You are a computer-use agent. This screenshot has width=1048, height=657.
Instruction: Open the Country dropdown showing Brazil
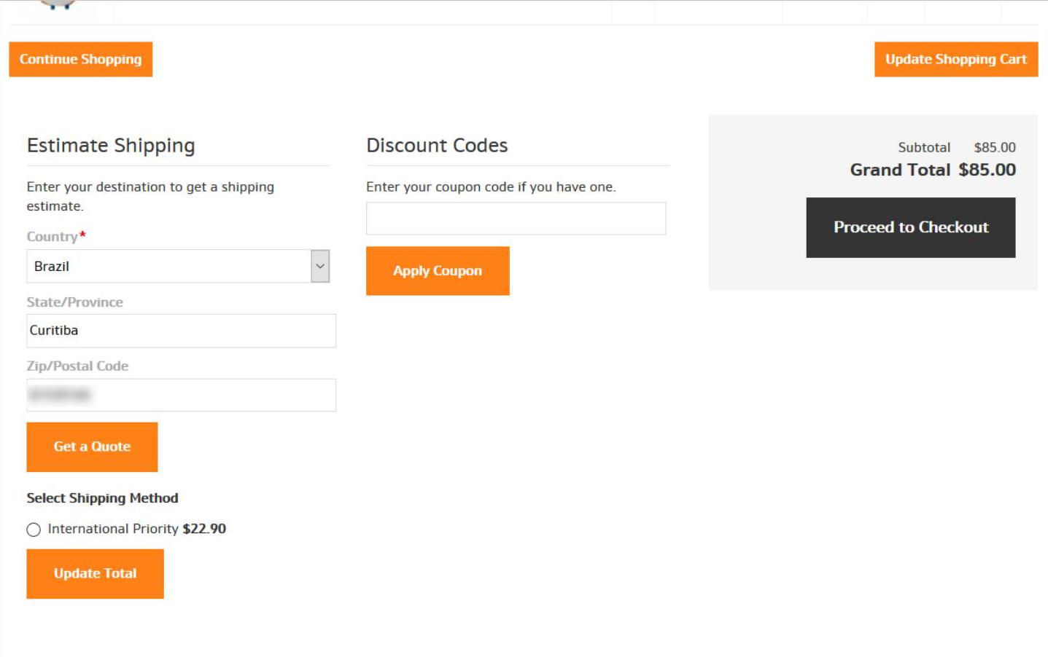click(x=178, y=266)
